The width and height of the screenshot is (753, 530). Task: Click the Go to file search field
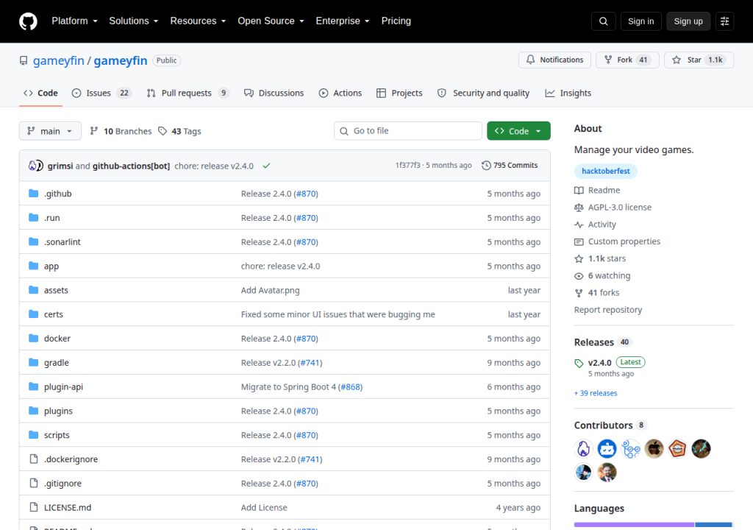click(408, 131)
